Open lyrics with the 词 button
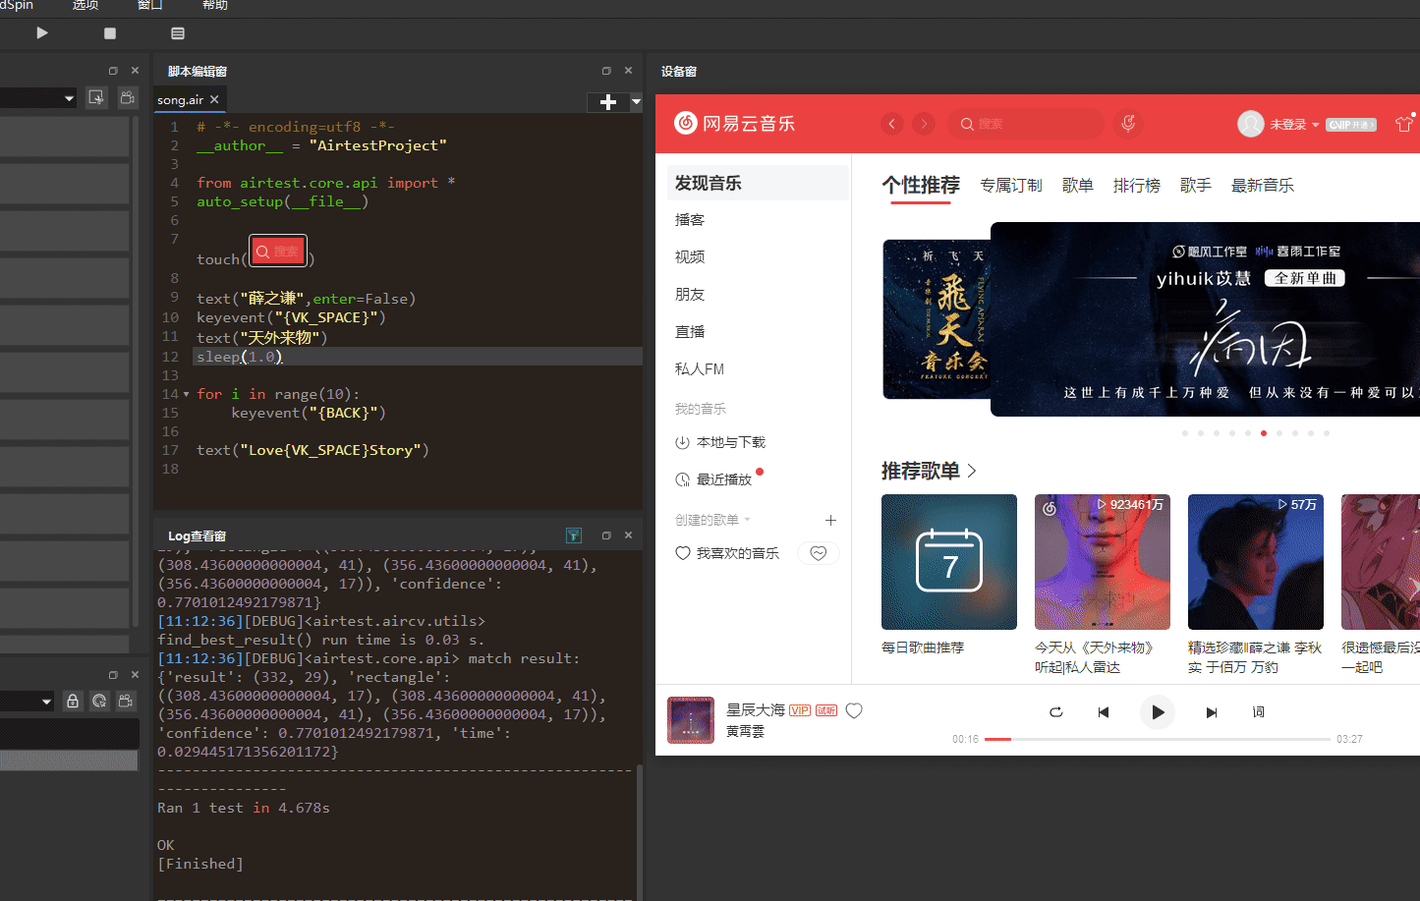The height and width of the screenshot is (901, 1420). coord(1258,712)
